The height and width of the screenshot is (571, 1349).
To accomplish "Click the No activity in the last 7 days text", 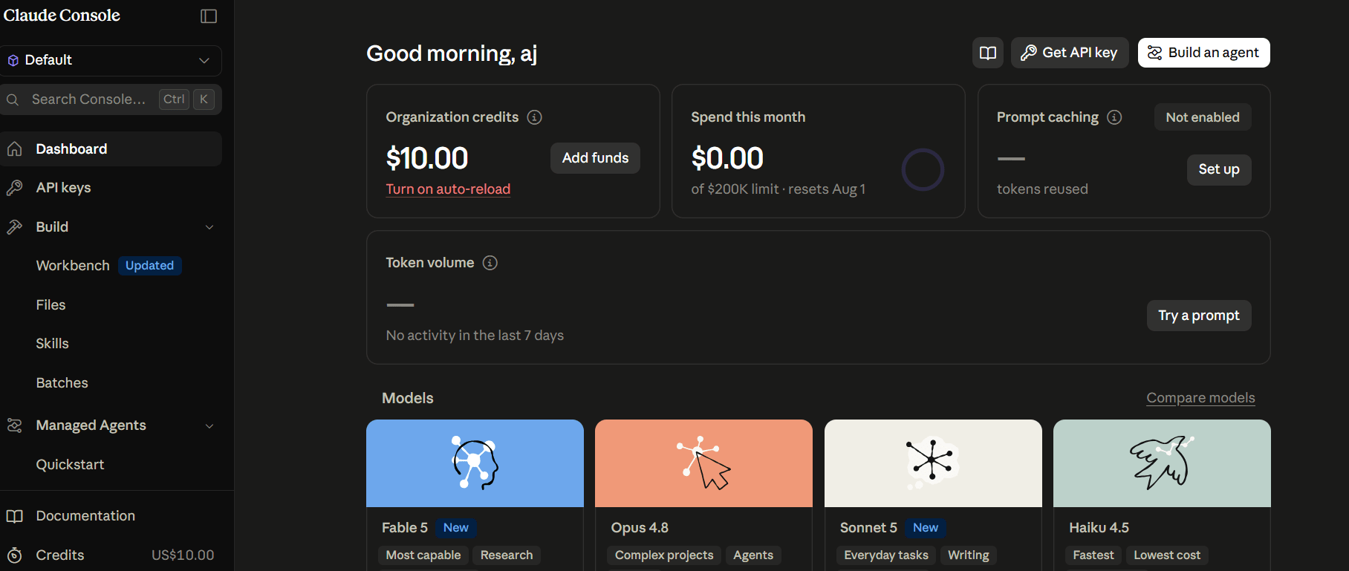I will click(475, 336).
